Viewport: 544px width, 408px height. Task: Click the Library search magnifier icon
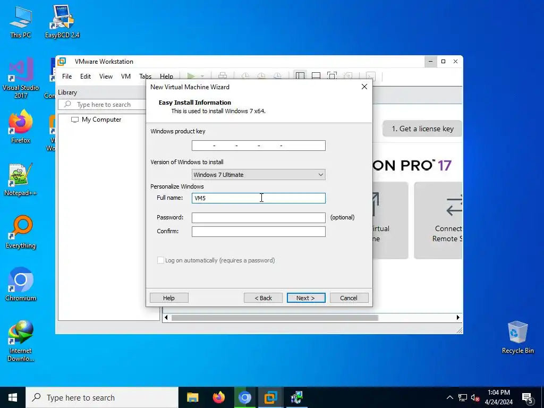67,104
